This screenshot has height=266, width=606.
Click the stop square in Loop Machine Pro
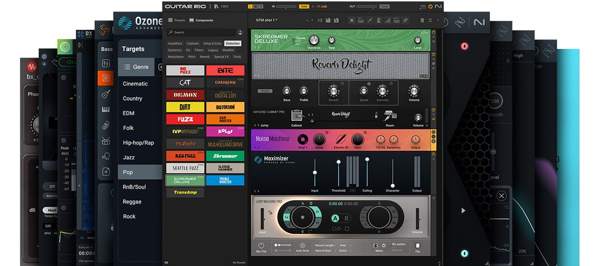coord(347,229)
